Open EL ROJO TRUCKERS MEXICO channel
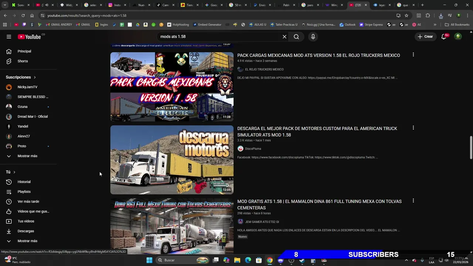Viewport: 473px width, 266px height. pyautogui.click(x=264, y=69)
